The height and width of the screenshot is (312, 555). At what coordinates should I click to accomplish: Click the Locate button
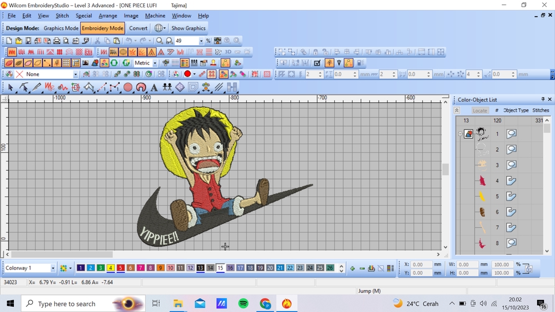pos(480,110)
